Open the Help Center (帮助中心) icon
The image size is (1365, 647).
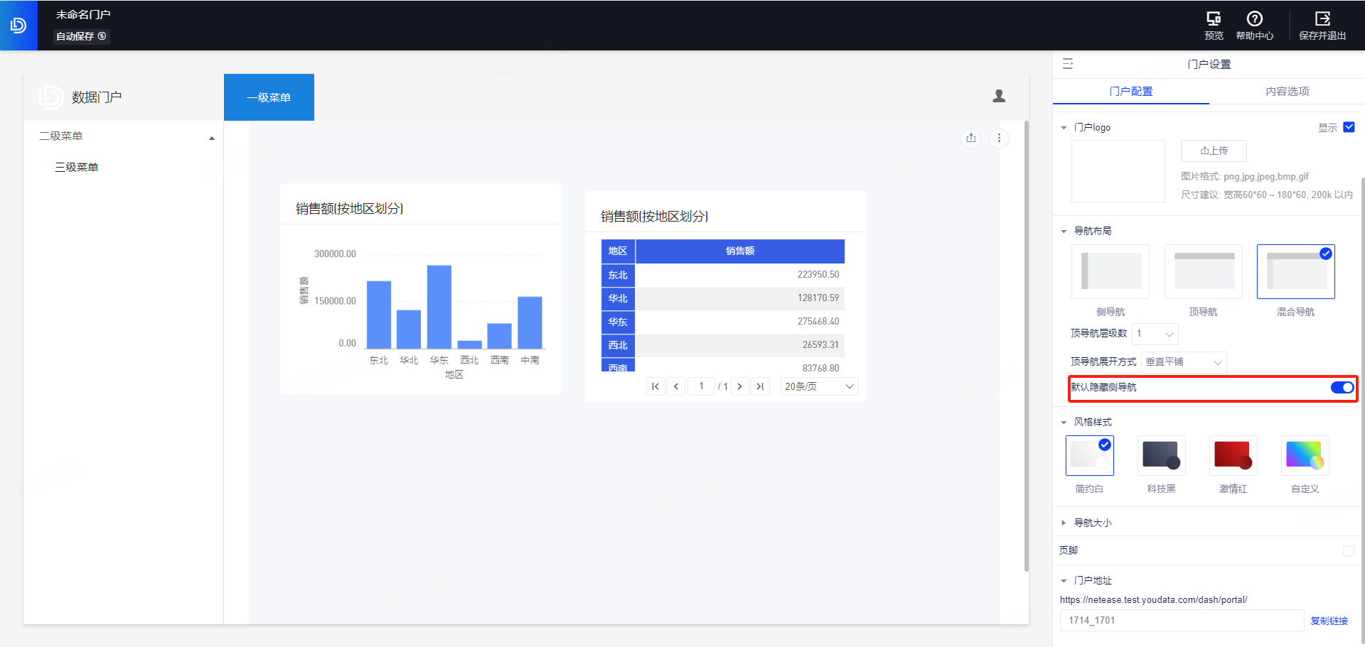pos(1254,25)
